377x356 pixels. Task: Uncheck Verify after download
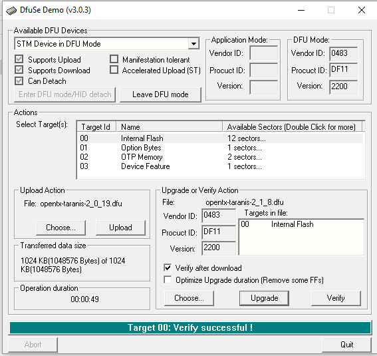pos(168,267)
